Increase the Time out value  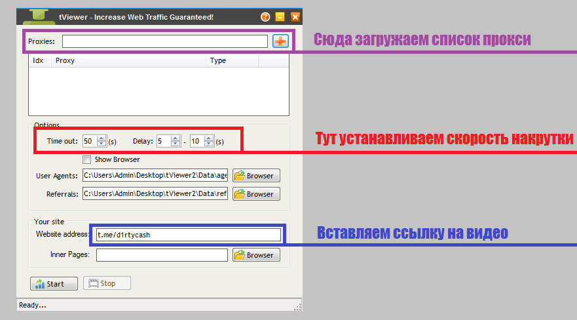click(x=102, y=138)
